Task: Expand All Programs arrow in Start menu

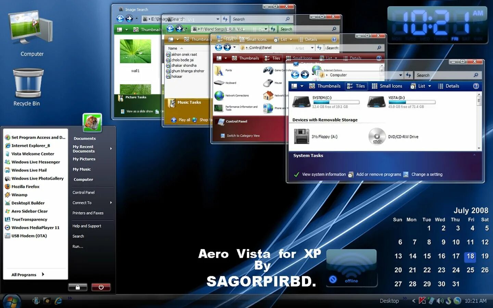Action: coord(43,274)
